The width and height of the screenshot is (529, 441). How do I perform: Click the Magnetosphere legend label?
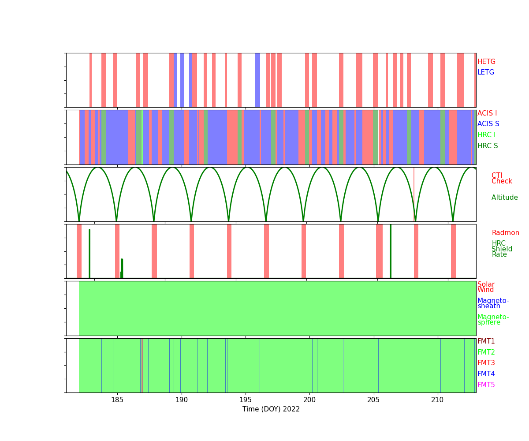point(493,320)
